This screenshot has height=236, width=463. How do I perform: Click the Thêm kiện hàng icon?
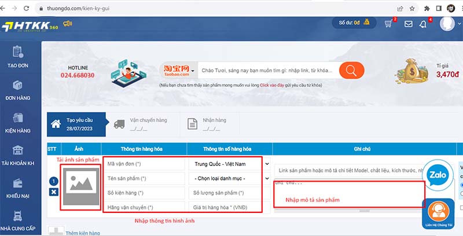tap(56, 231)
